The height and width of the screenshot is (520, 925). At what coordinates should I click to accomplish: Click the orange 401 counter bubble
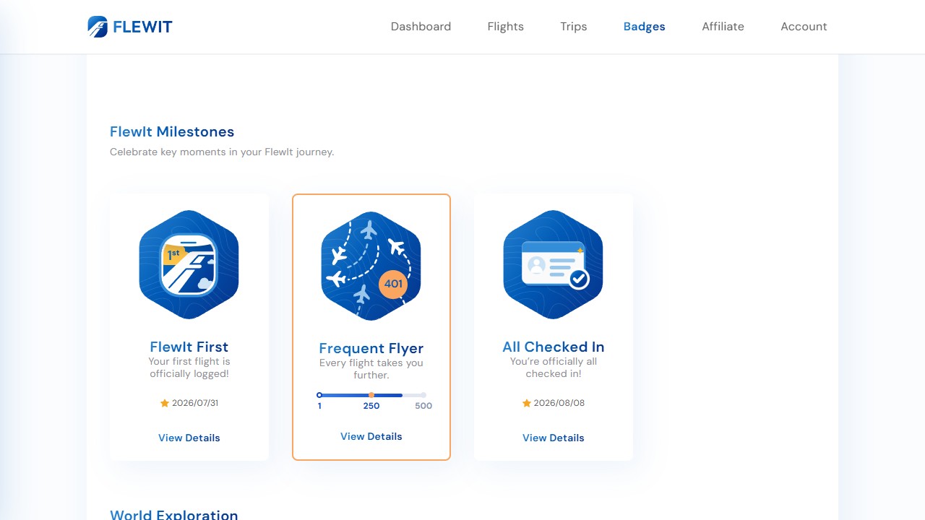(393, 284)
